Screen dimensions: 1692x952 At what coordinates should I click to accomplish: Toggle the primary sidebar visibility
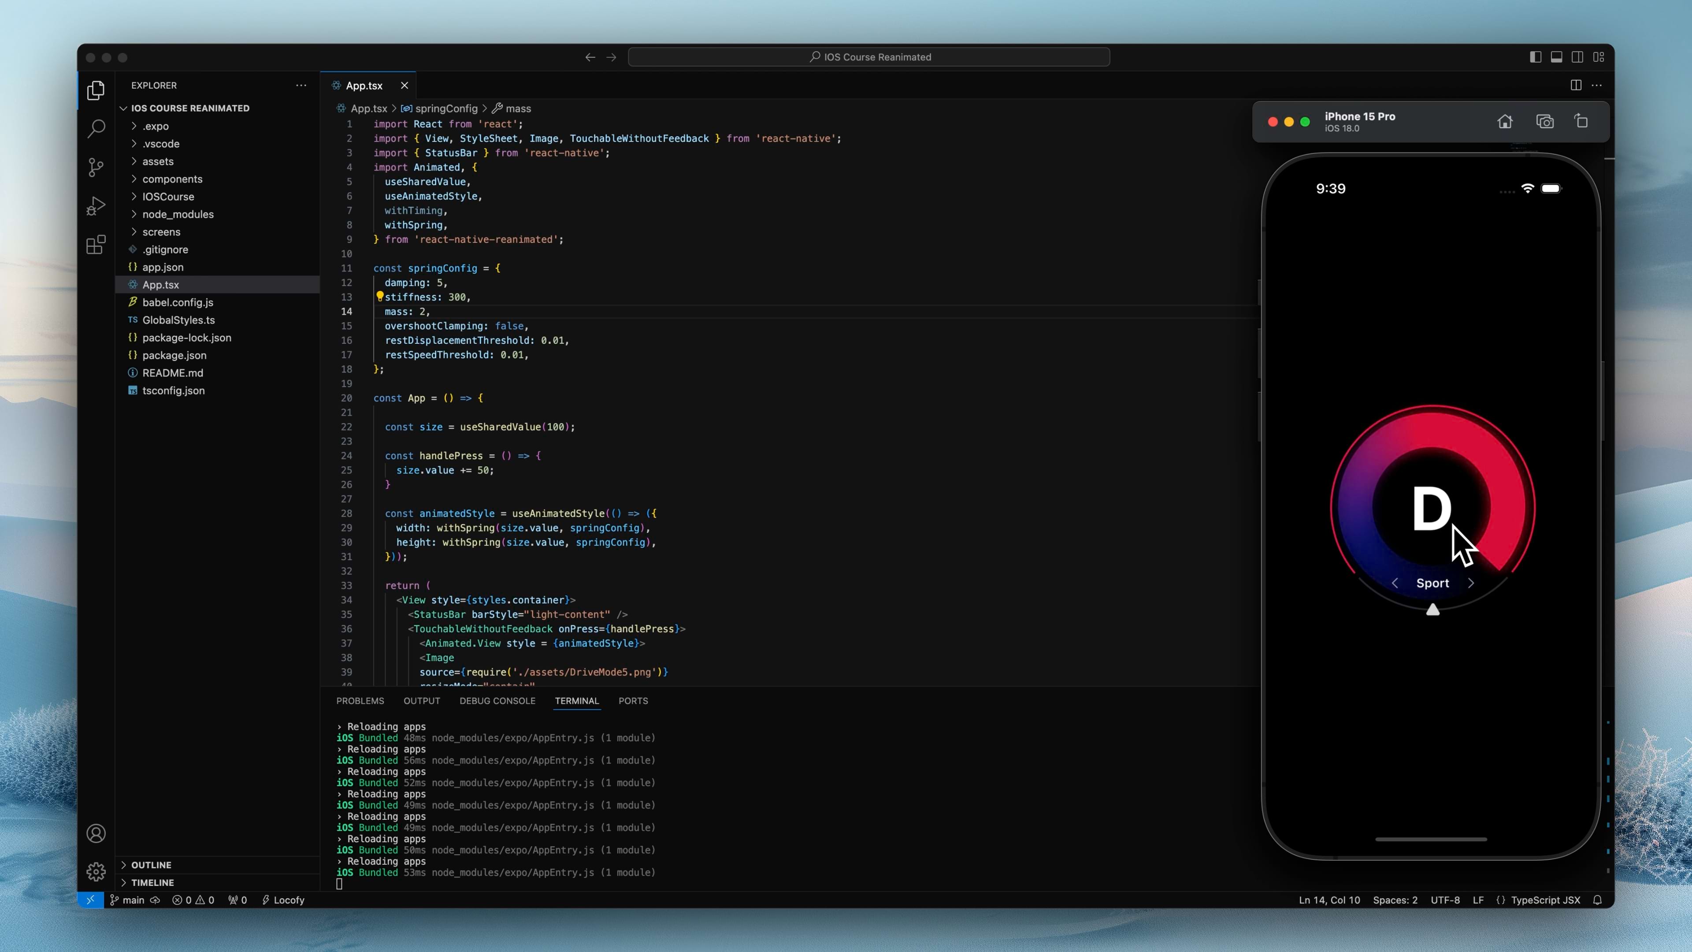(x=1535, y=56)
